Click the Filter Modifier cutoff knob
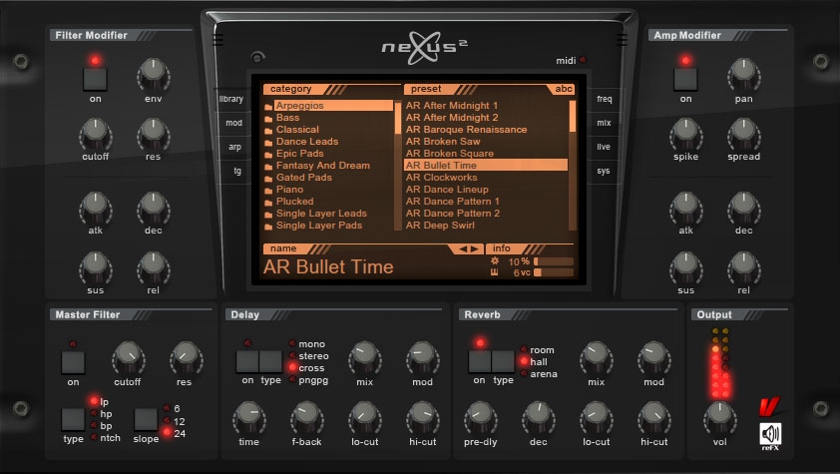This screenshot has width=840, height=474. pos(96,134)
